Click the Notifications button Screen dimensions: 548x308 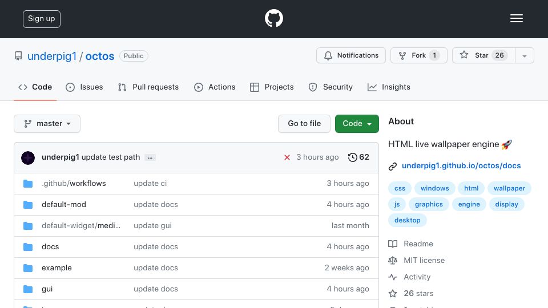351,55
